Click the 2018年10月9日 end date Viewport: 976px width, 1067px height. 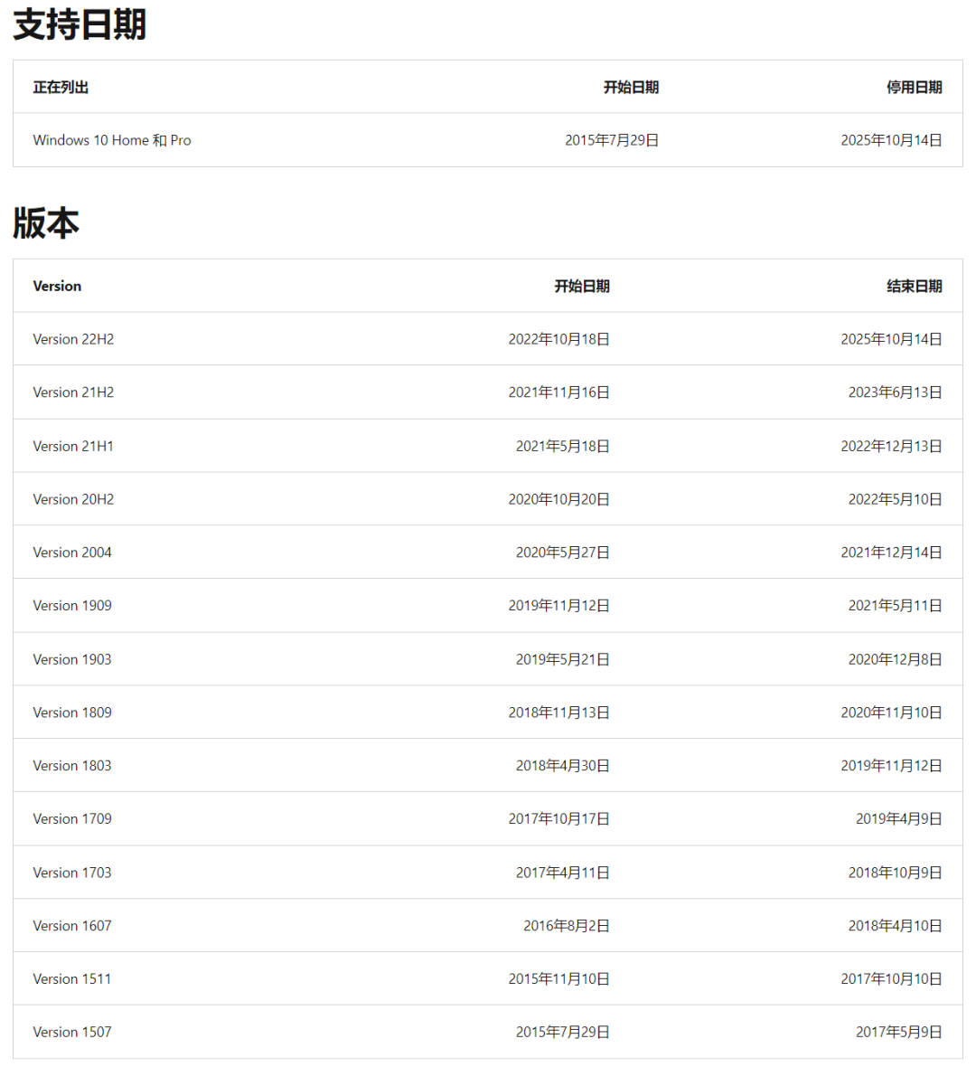tap(895, 872)
